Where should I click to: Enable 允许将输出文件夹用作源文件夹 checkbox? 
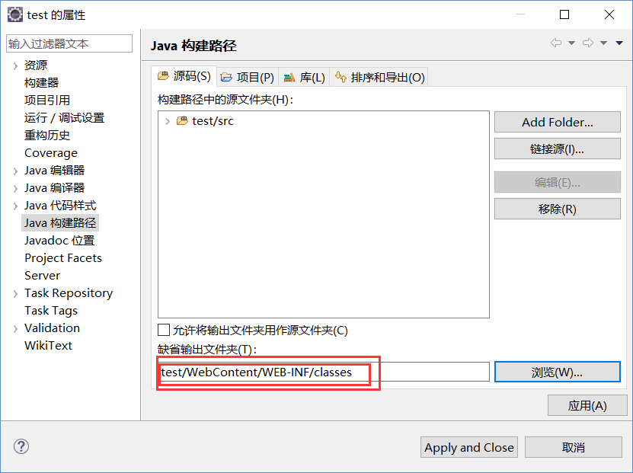point(164,330)
